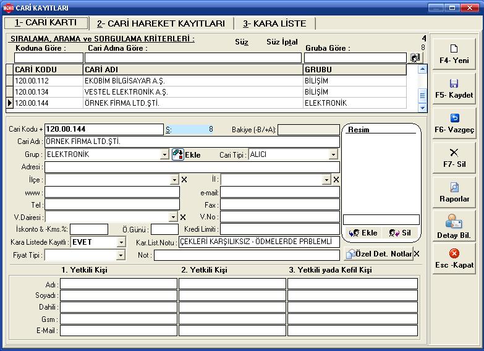The height and width of the screenshot is (351, 484).
Task: Focus the Gruba Göre search field
Action: pos(355,57)
